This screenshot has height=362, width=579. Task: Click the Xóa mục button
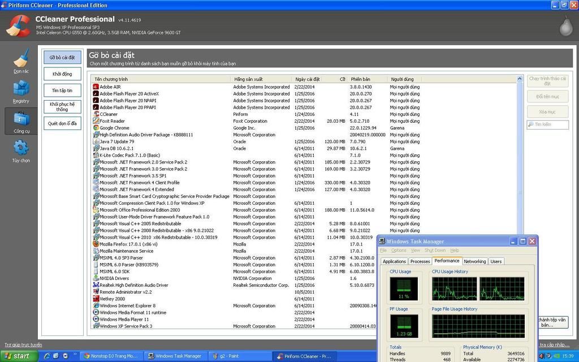tap(547, 111)
